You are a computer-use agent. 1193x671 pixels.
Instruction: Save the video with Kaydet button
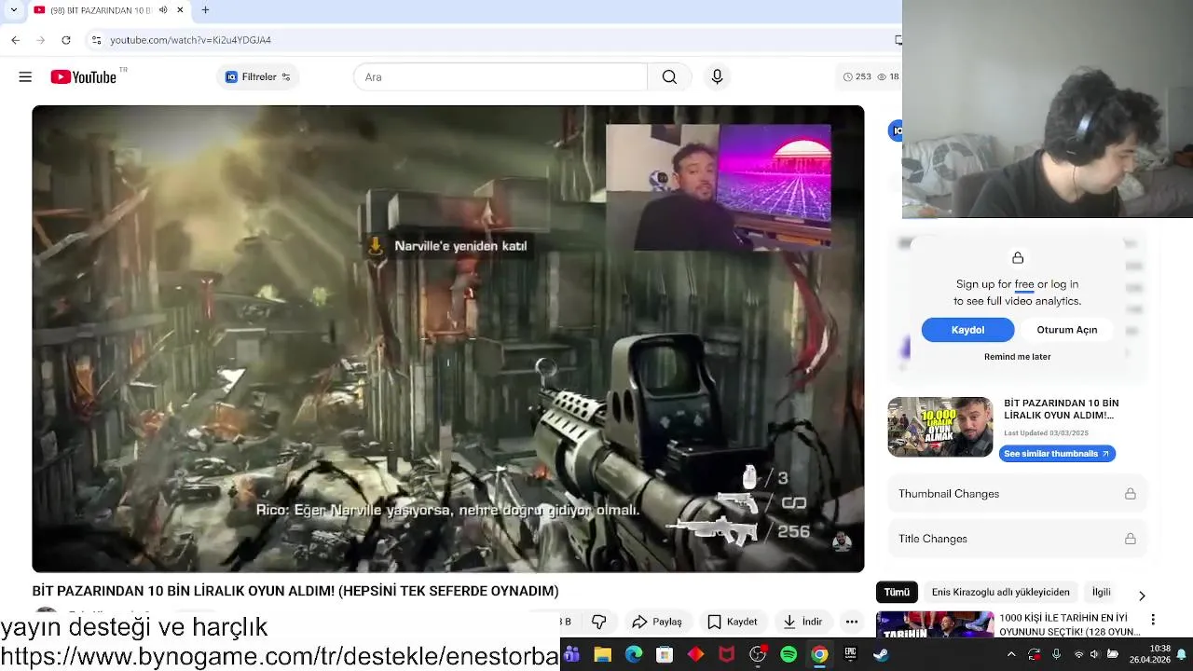(x=733, y=622)
